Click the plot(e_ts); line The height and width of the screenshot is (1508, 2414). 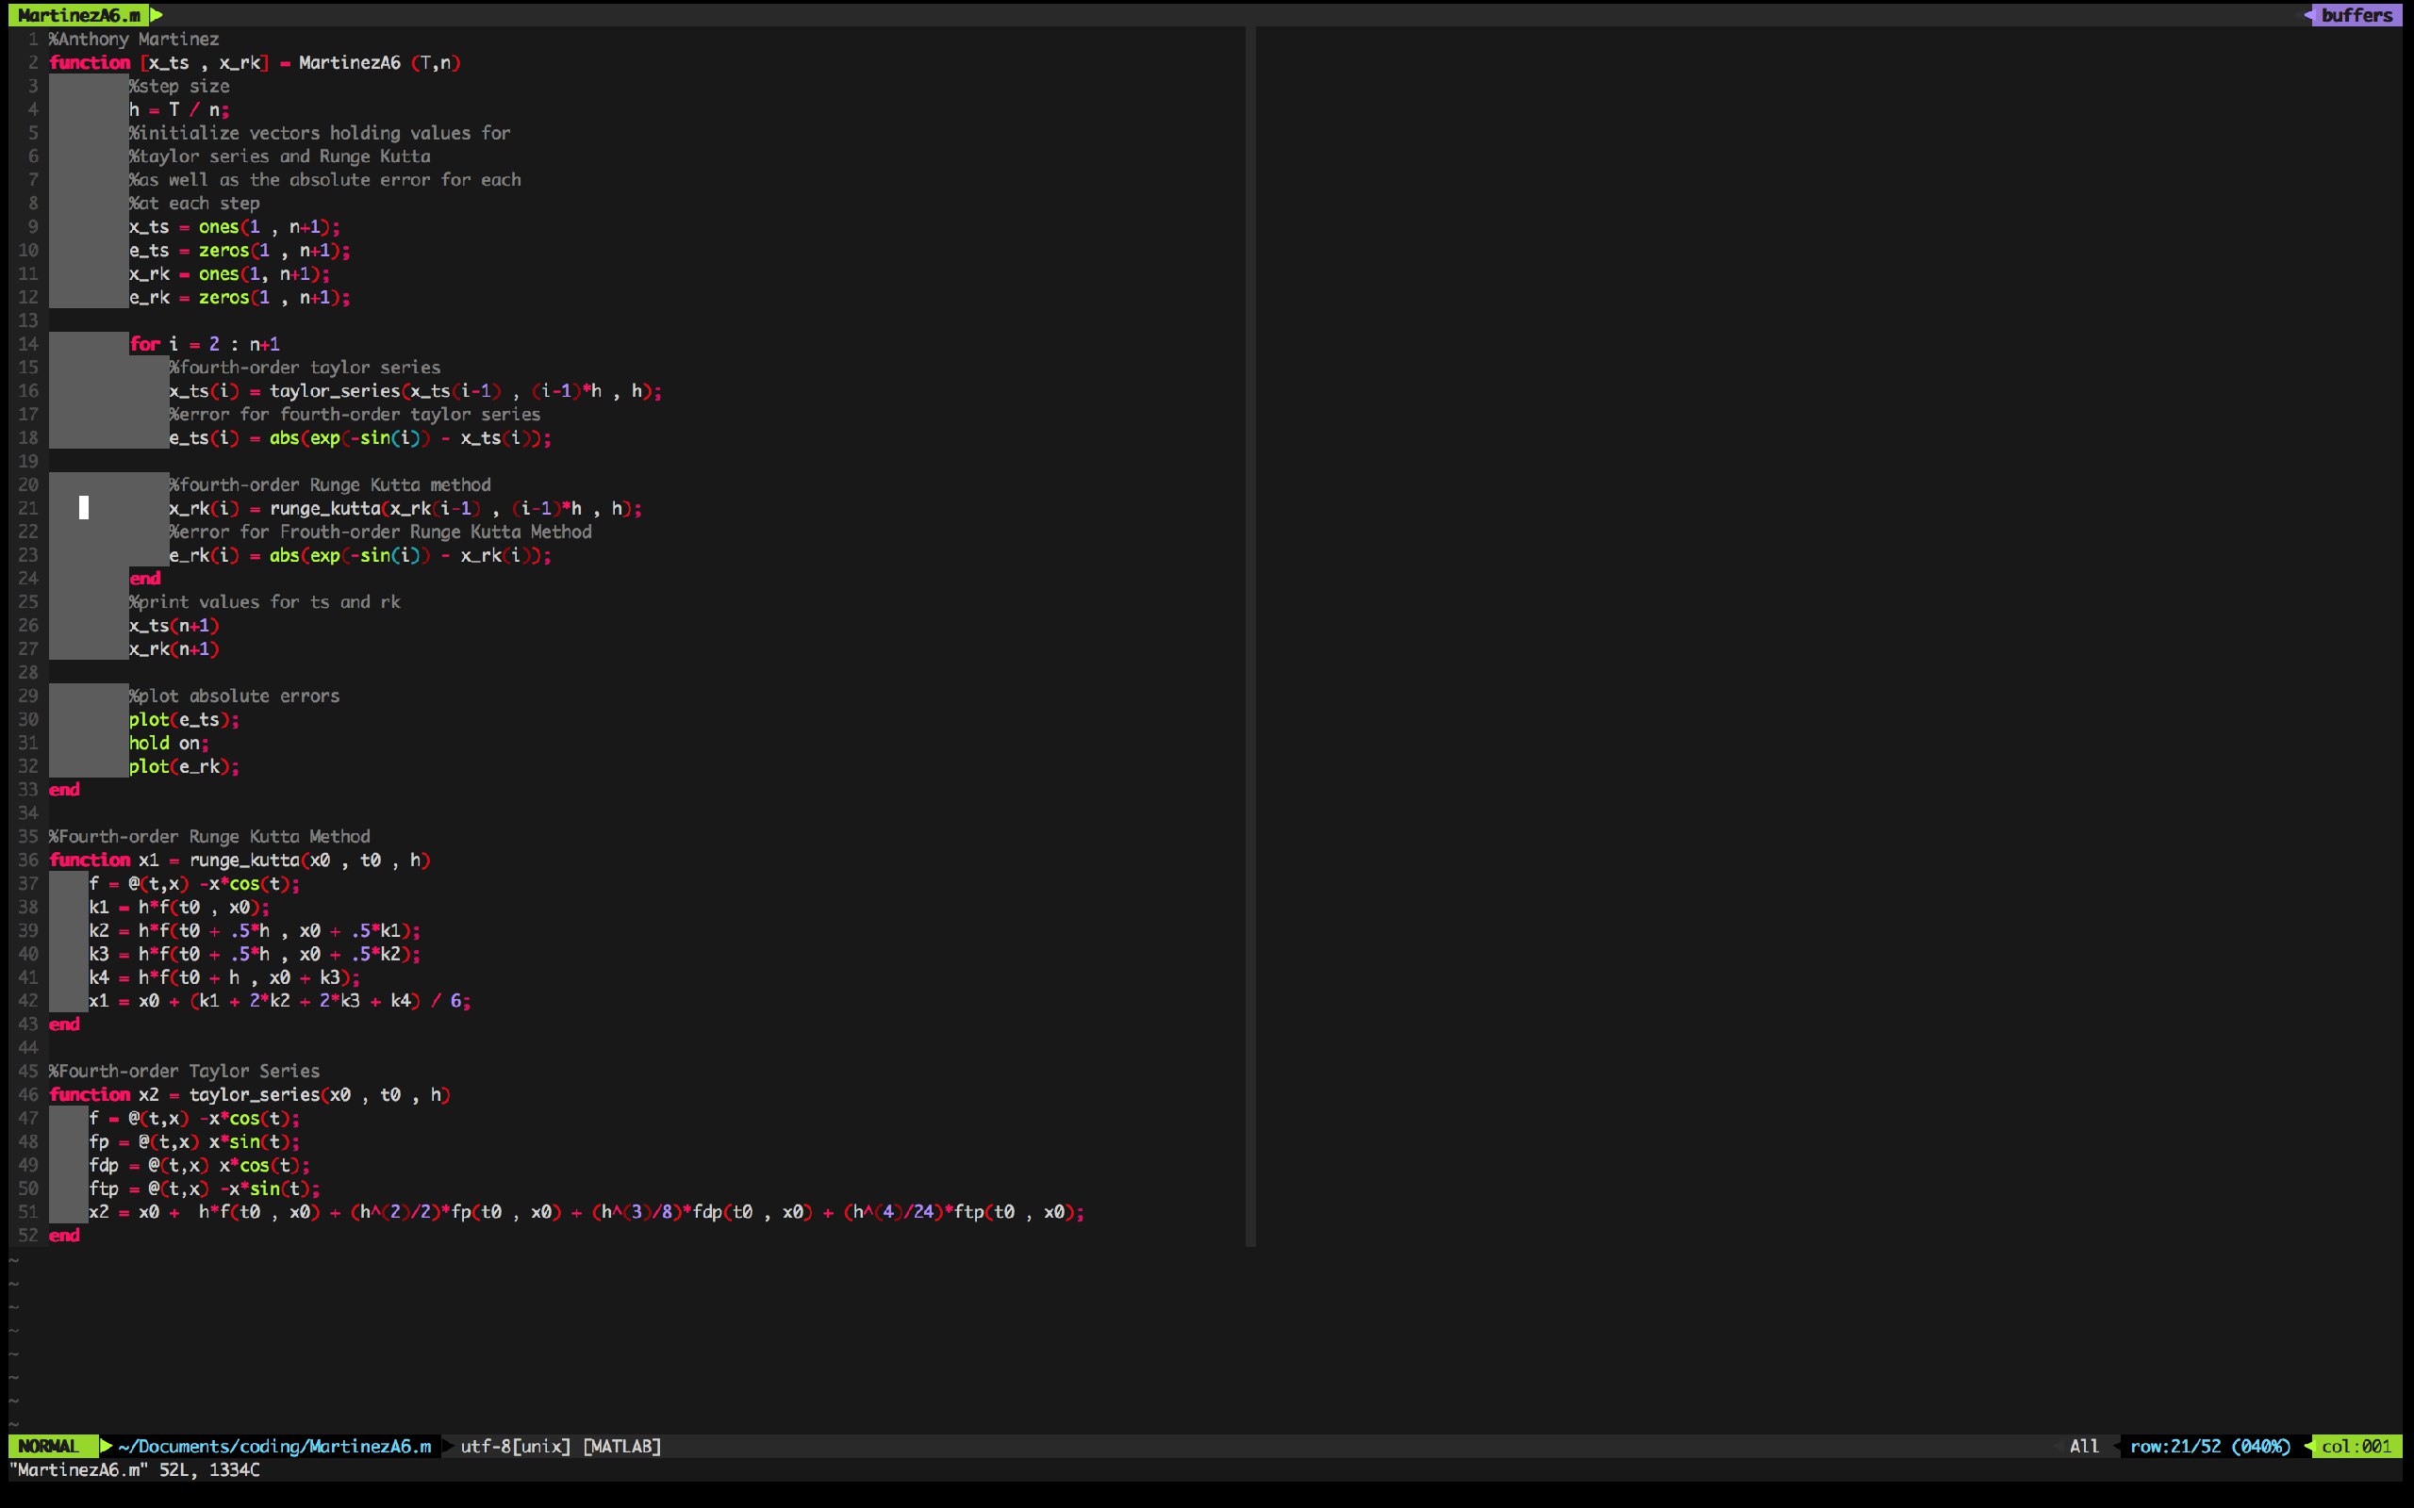[x=184, y=719]
